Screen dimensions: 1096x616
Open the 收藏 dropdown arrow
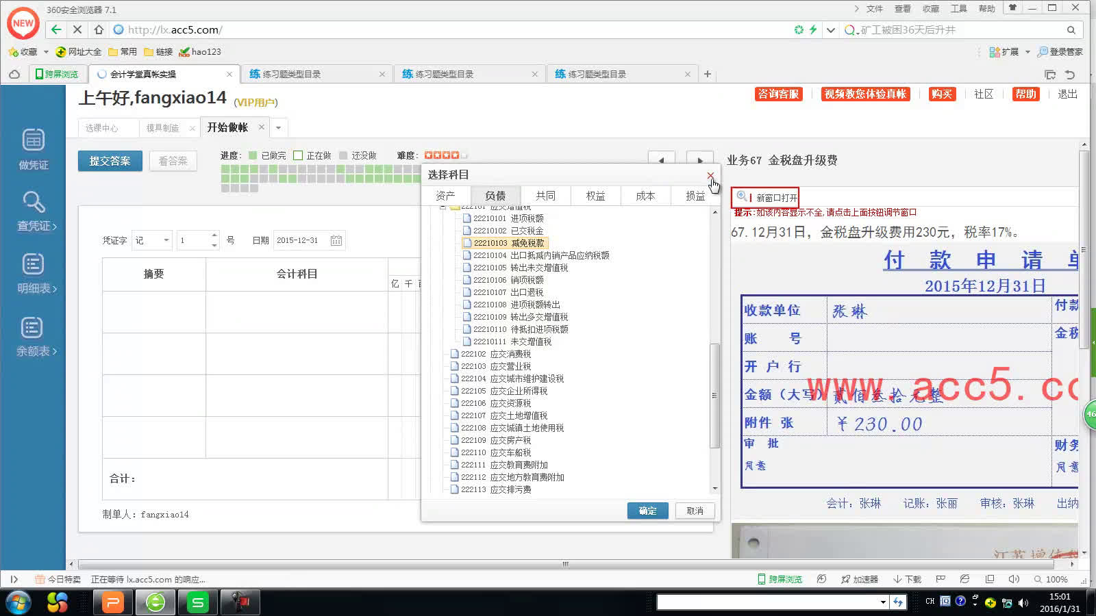tap(46, 52)
